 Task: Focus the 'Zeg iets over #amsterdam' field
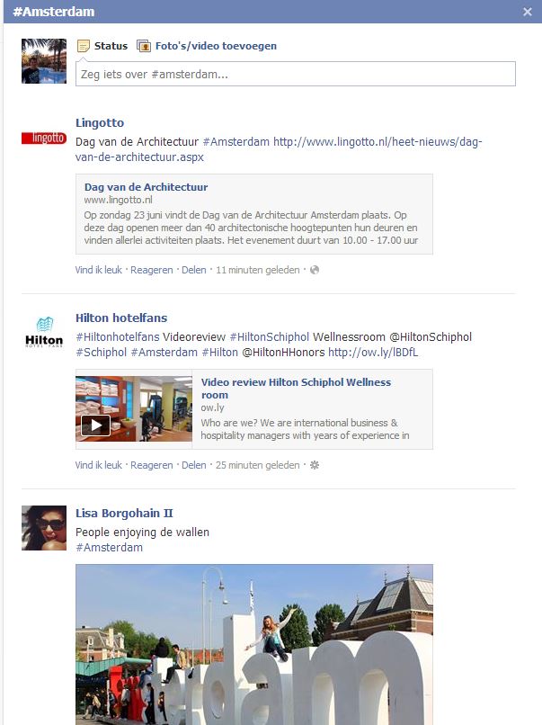[x=296, y=74]
